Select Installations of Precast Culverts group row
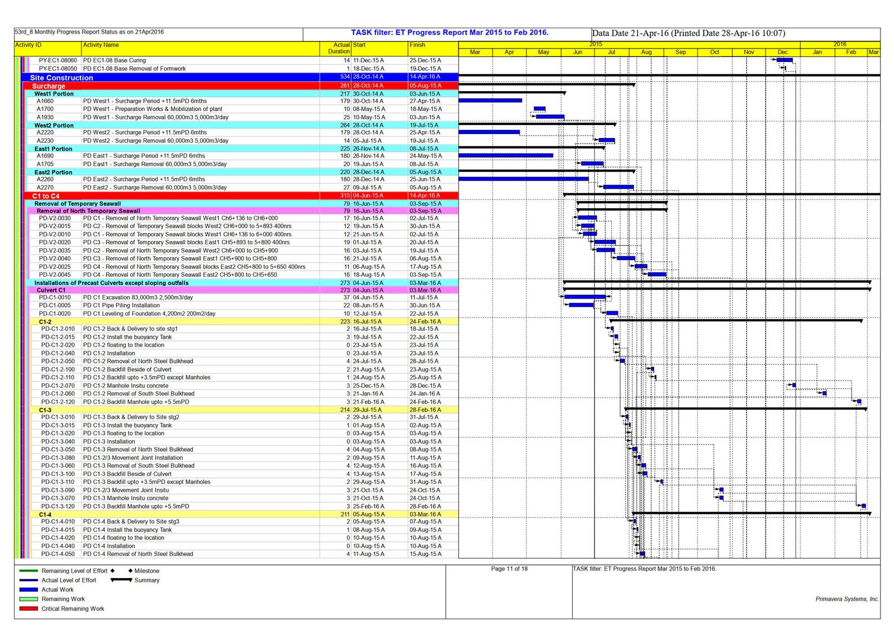The height and width of the screenshot is (632, 894). [243, 283]
